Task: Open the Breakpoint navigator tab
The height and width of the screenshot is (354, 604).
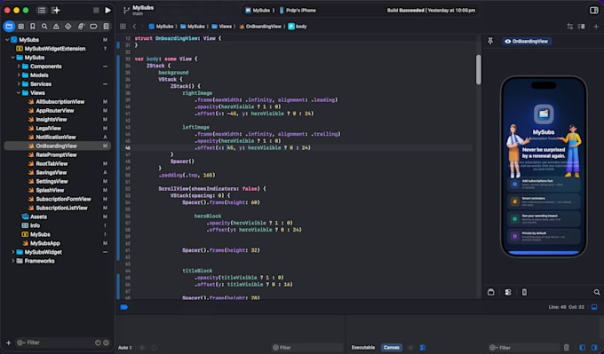Action: tap(93, 26)
